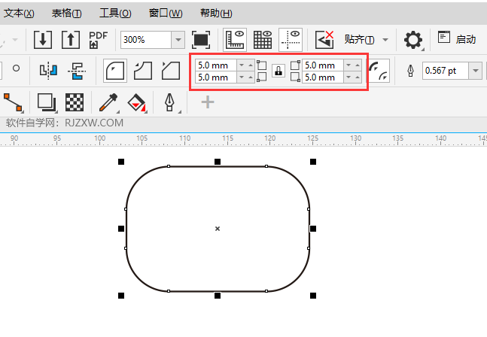Click the plus quick customize button
The width and height of the screenshot is (487, 337).
pos(208,102)
